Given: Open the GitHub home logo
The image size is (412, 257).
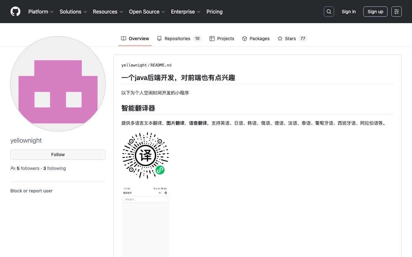Looking at the screenshot, I should [15, 12].
